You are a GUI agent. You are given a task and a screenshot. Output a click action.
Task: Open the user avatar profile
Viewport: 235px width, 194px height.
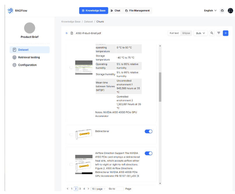pos(230,11)
